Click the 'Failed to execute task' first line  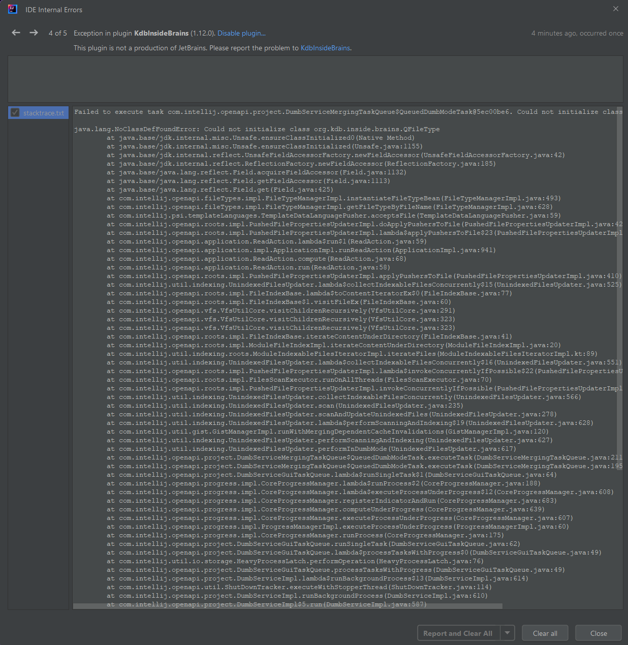tap(348, 112)
